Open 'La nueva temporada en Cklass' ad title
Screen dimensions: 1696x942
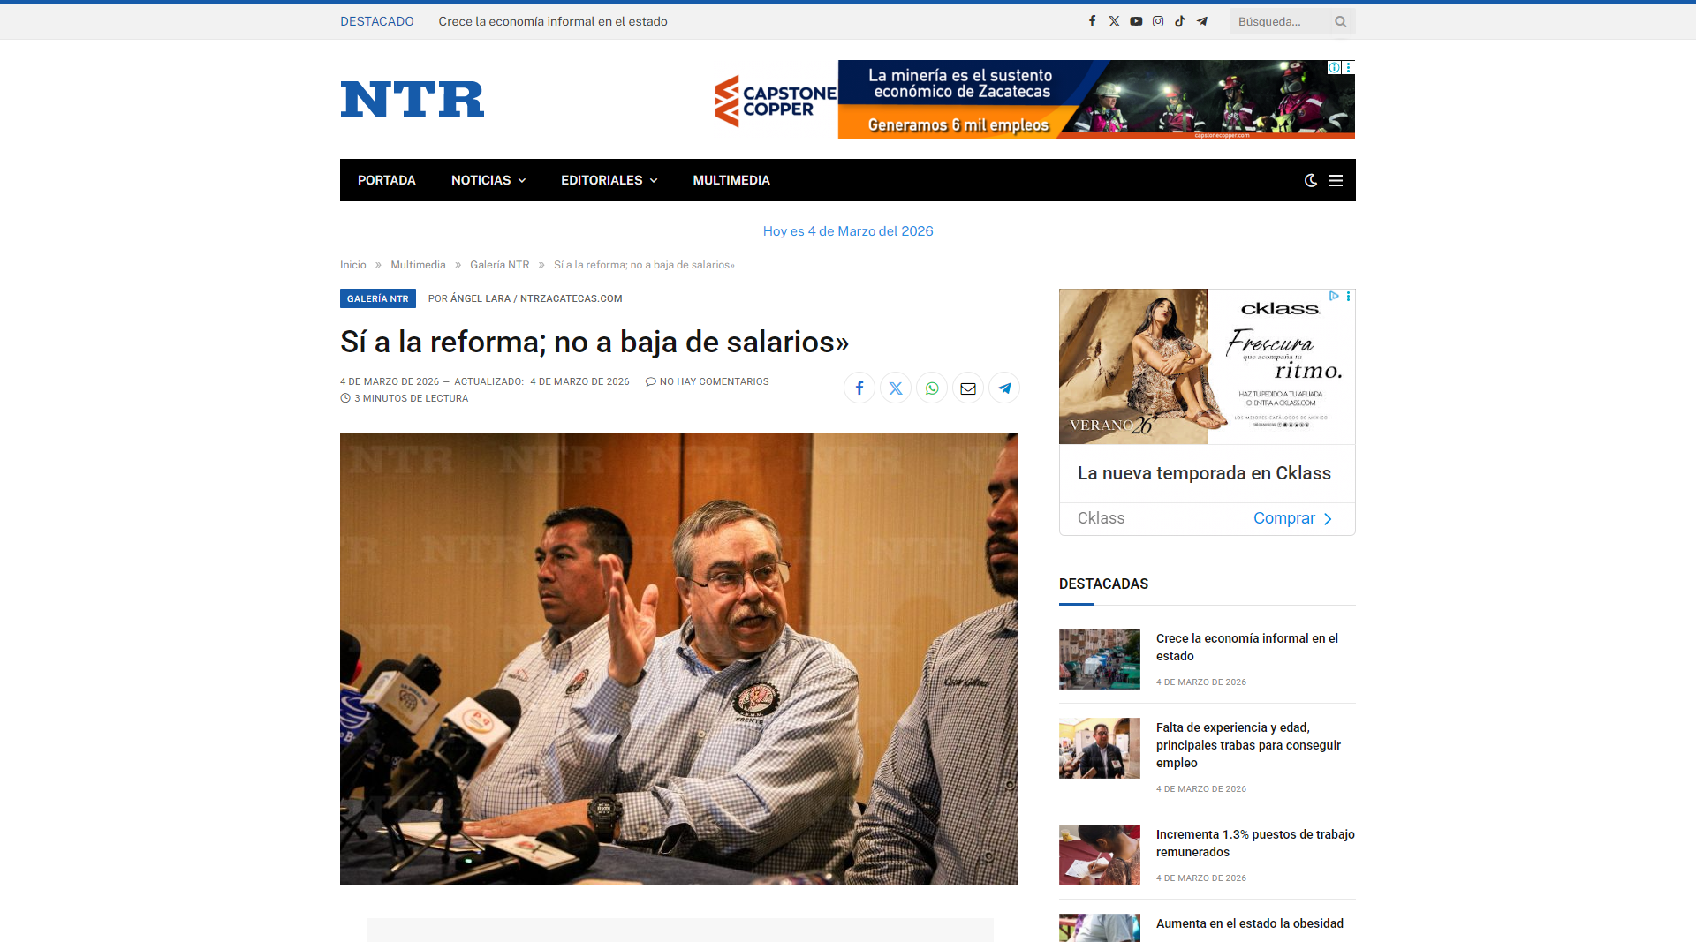click(x=1204, y=473)
